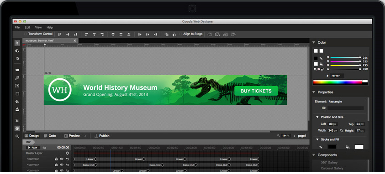This screenshot has height=174, width=385.
Task: Lock the first canvas layer
Action: [x=56, y=159]
